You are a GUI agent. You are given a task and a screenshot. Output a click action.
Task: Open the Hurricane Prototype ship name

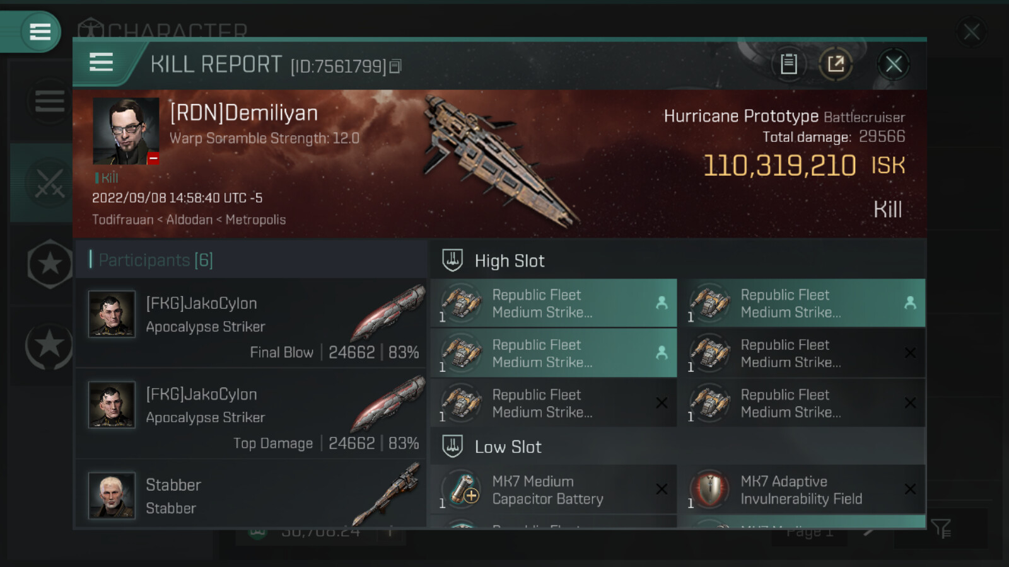coord(741,116)
